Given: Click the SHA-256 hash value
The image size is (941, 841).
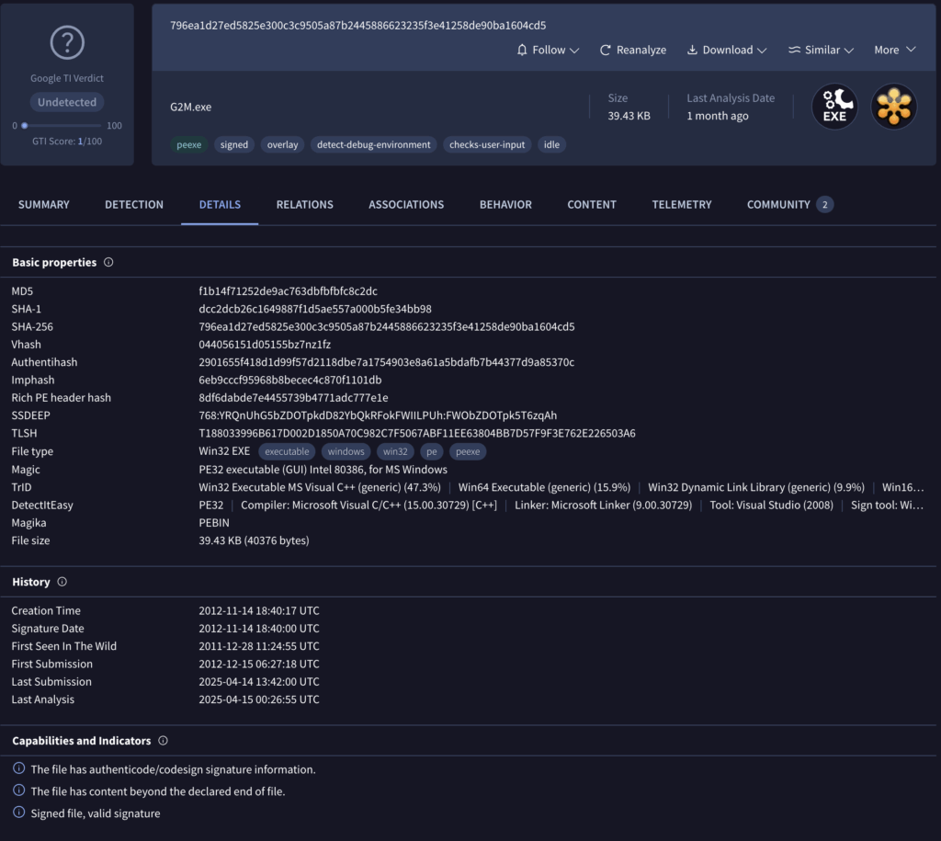Looking at the screenshot, I should point(387,327).
